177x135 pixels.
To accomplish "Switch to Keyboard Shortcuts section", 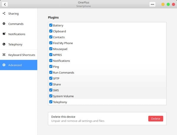I will (x=19, y=55).
